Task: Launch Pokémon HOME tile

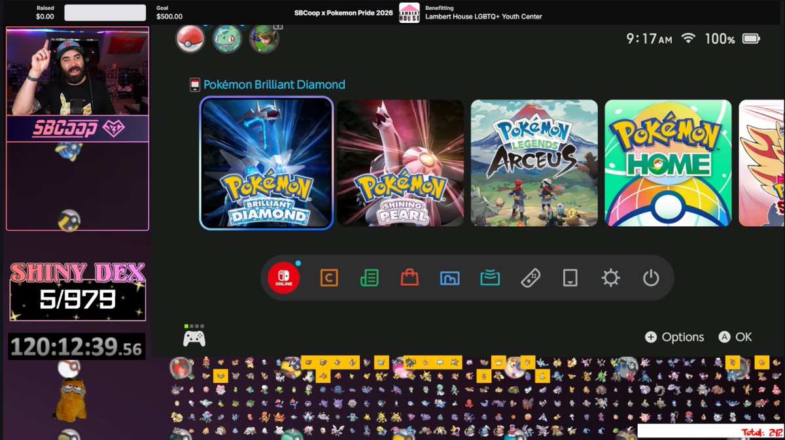Action: [668, 163]
